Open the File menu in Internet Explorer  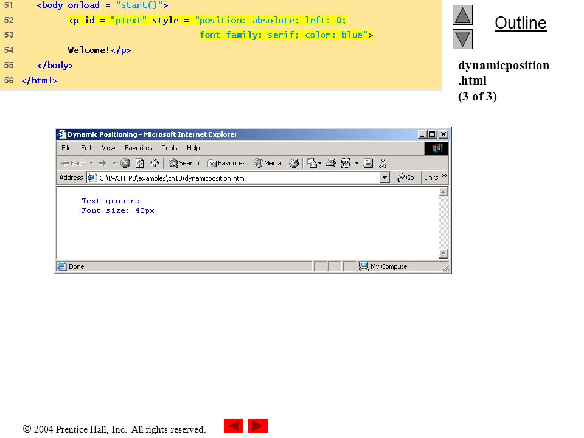click(66, 148)
